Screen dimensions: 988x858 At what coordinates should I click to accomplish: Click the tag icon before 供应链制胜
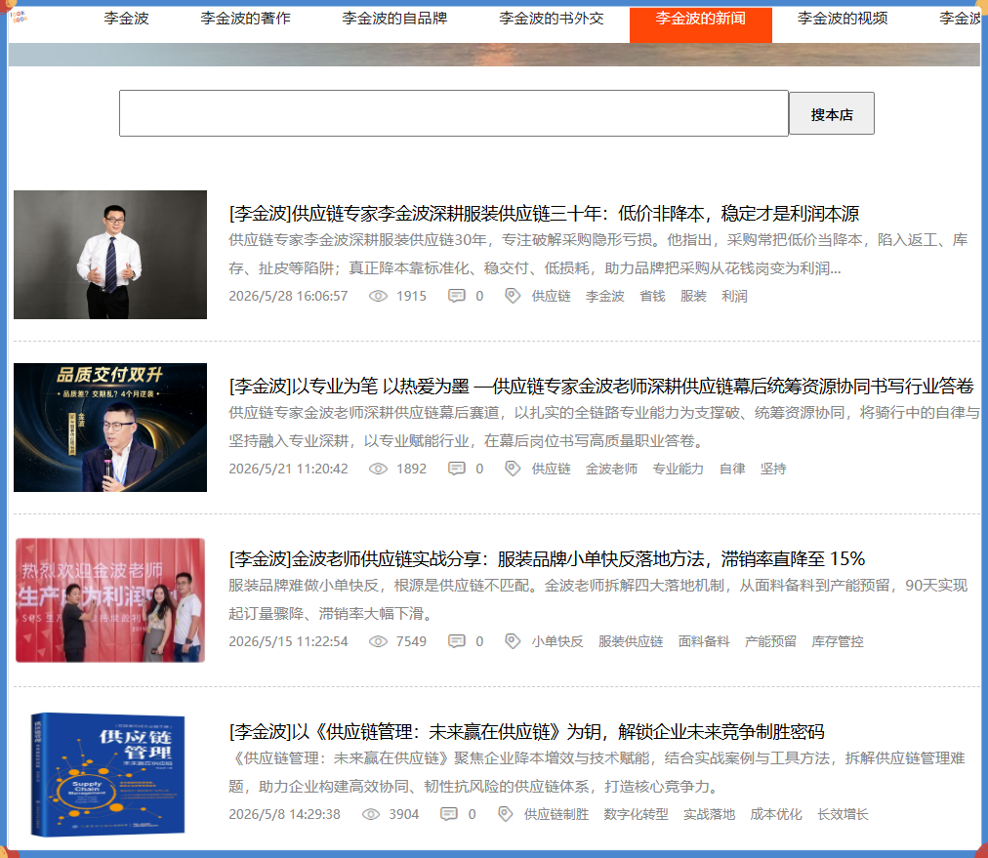505,814
